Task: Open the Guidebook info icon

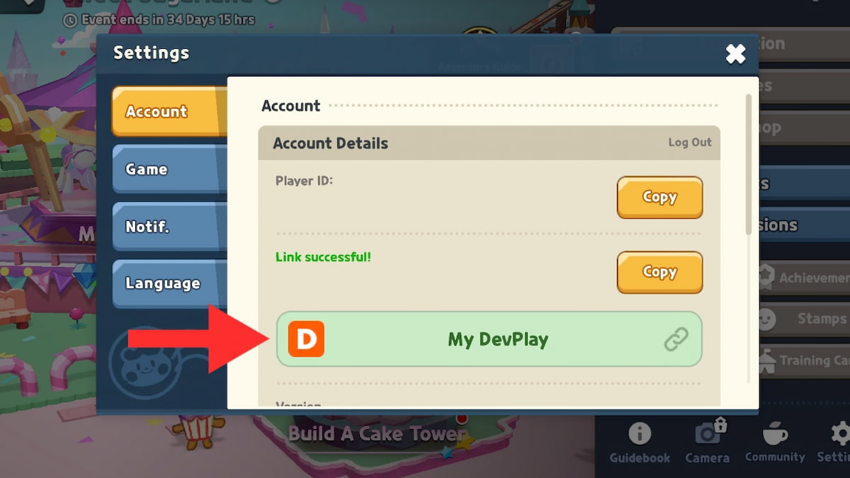Action: 640,433
